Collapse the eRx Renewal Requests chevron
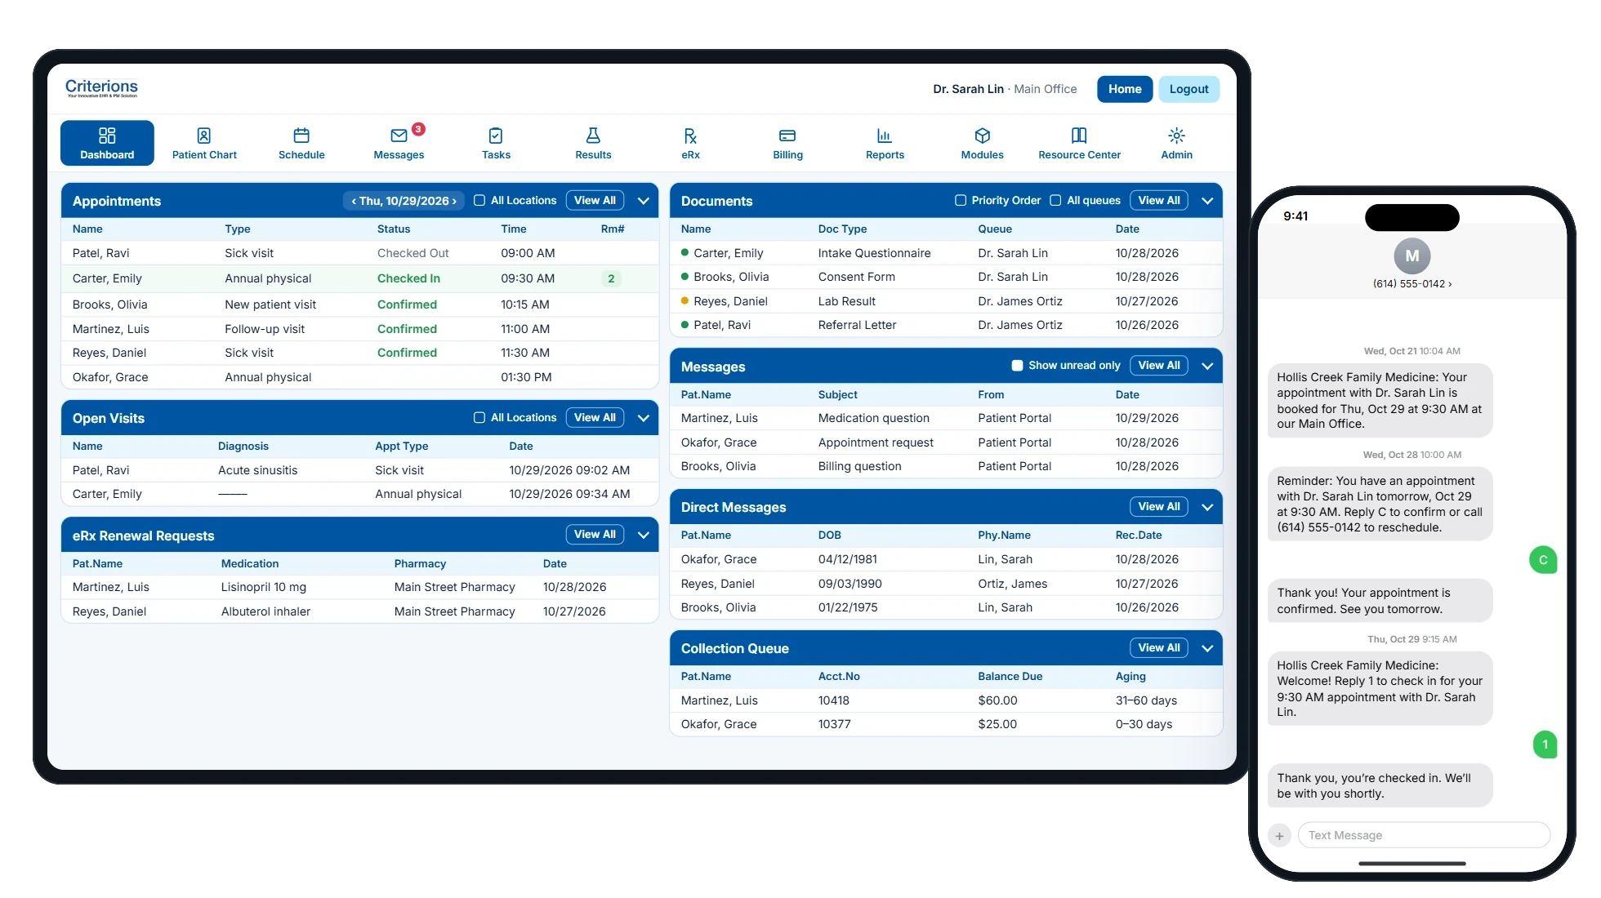 644,535
